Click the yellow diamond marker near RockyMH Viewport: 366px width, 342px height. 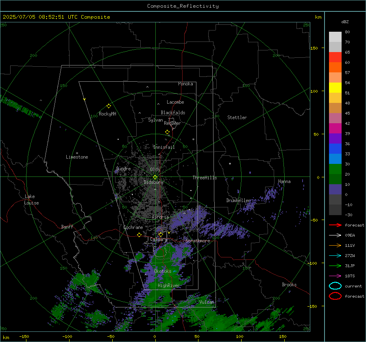(x=109, y=106)
